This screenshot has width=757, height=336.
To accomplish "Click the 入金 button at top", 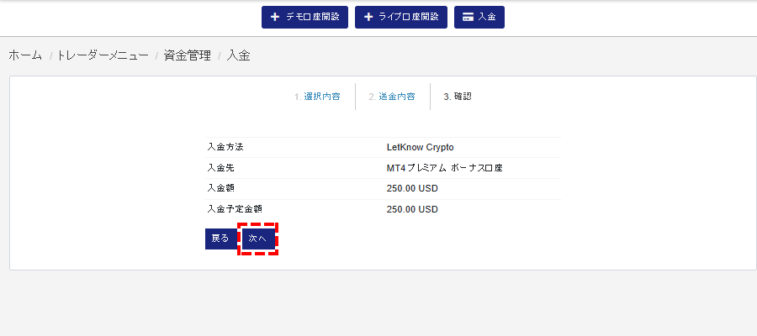I will coord(479,18).
